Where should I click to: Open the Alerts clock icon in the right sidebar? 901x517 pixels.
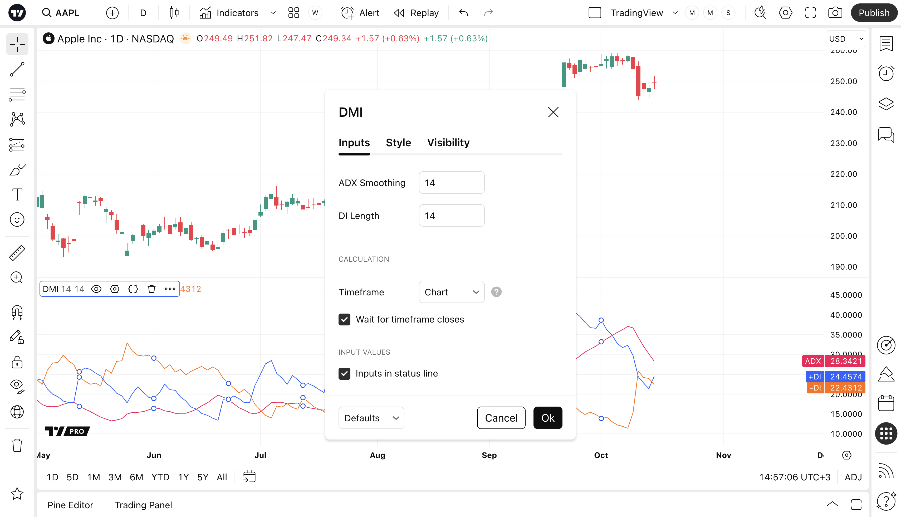886,74
